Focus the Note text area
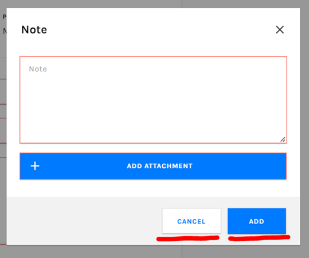The image size is (309, 258). 153,100
